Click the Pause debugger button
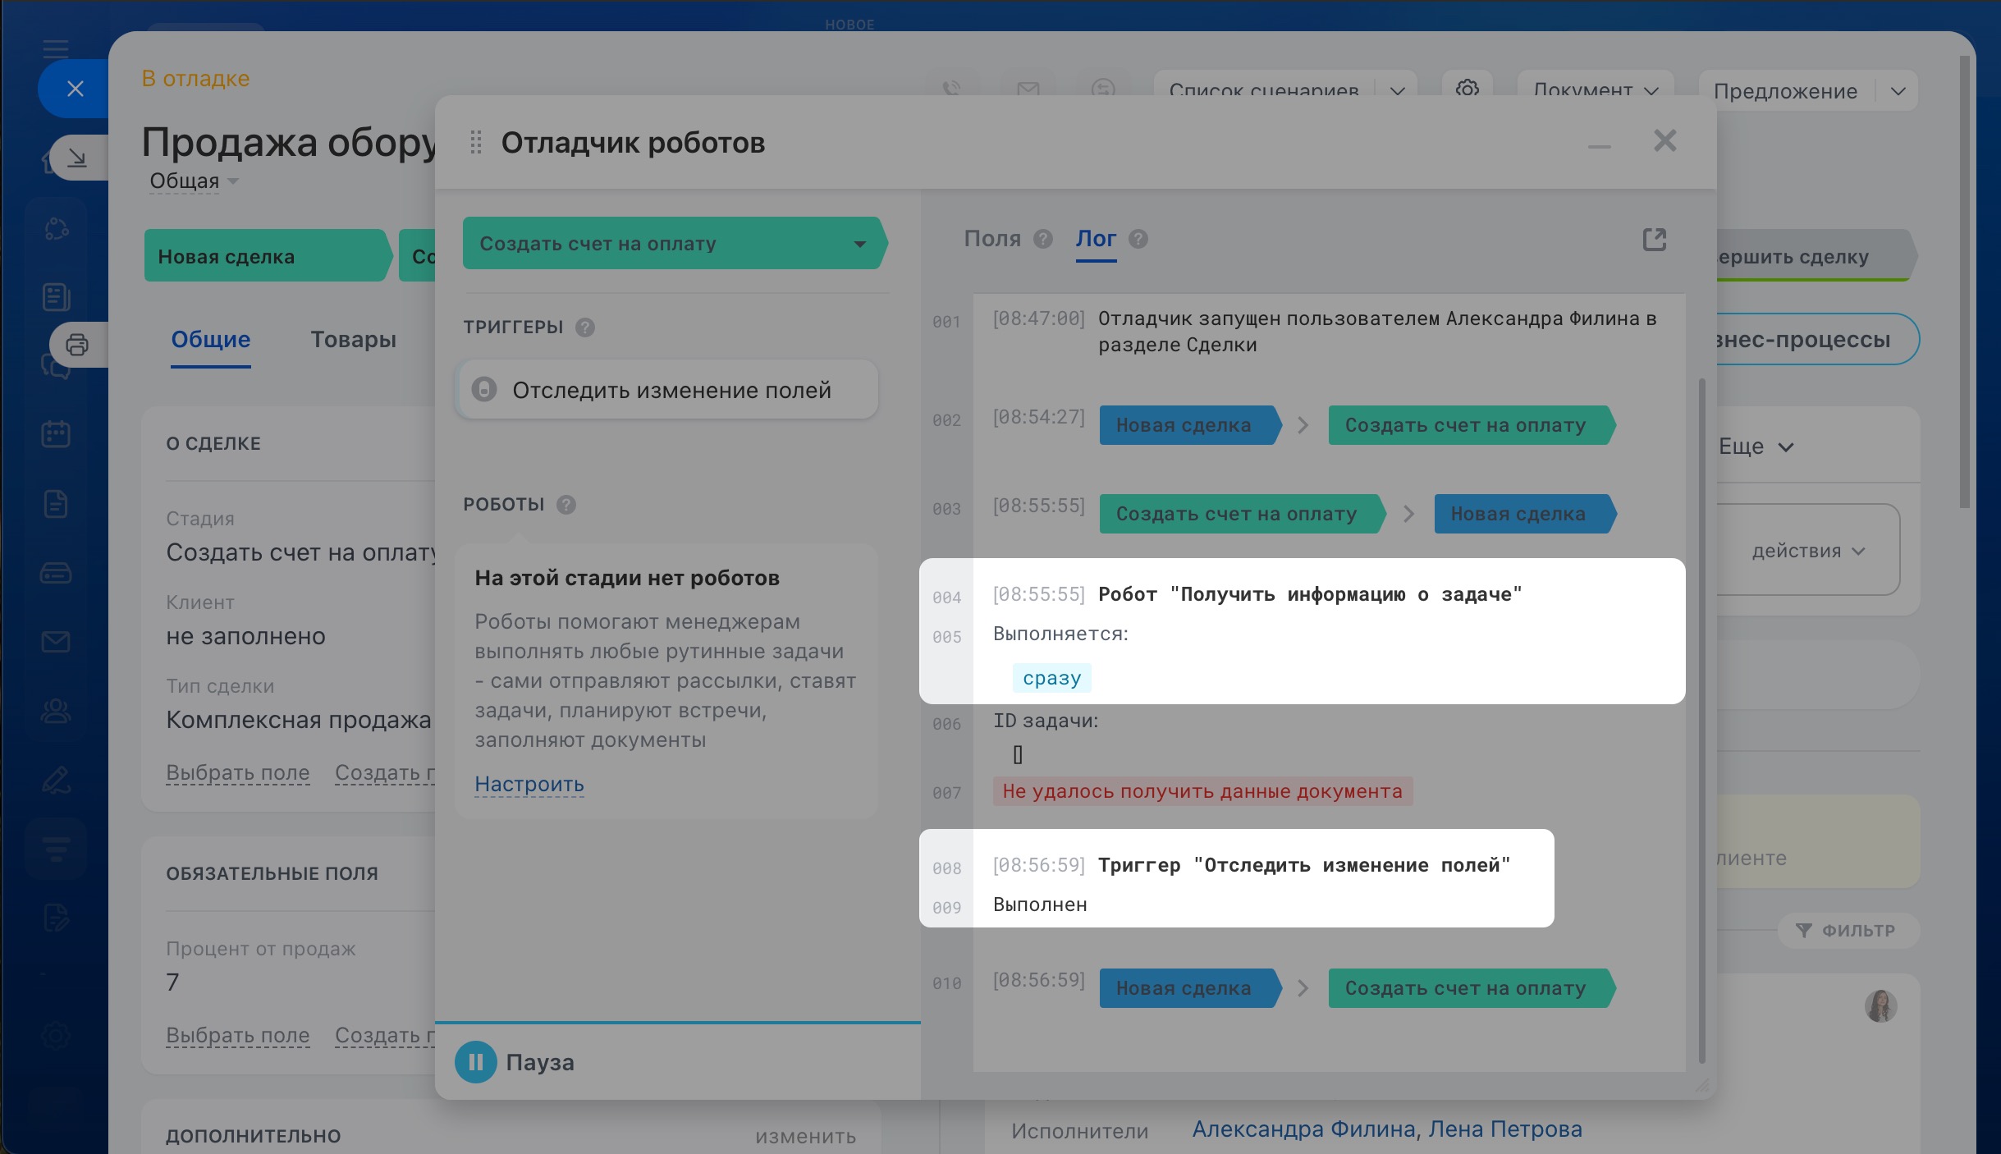This screenshot has width=2001, height=1154. click(475, 1062)
